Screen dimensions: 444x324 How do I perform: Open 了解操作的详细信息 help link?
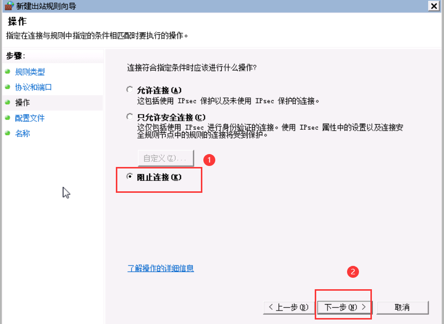161,268
